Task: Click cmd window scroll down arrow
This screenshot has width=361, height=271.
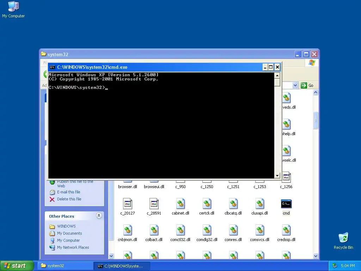Action: coord(277,176)
